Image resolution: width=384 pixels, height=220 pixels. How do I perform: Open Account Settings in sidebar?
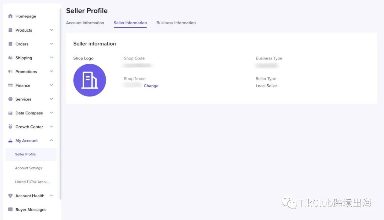(28, 168)
